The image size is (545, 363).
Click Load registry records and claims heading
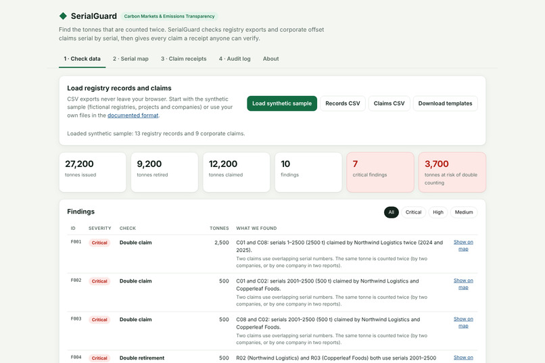pos(119,89)
